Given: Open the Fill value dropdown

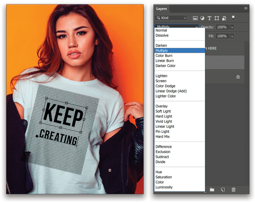Looking at the screenshot, I should tap(232, 36).
